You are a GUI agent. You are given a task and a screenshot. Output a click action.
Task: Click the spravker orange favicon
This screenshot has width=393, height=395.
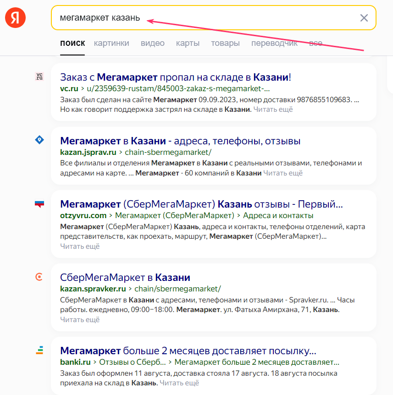point(39,277)
